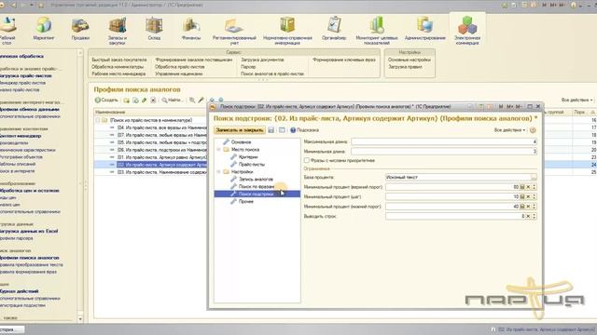Select Прочее in dialog tree
This screenshot has width=597, height=335.
[246, 201]
